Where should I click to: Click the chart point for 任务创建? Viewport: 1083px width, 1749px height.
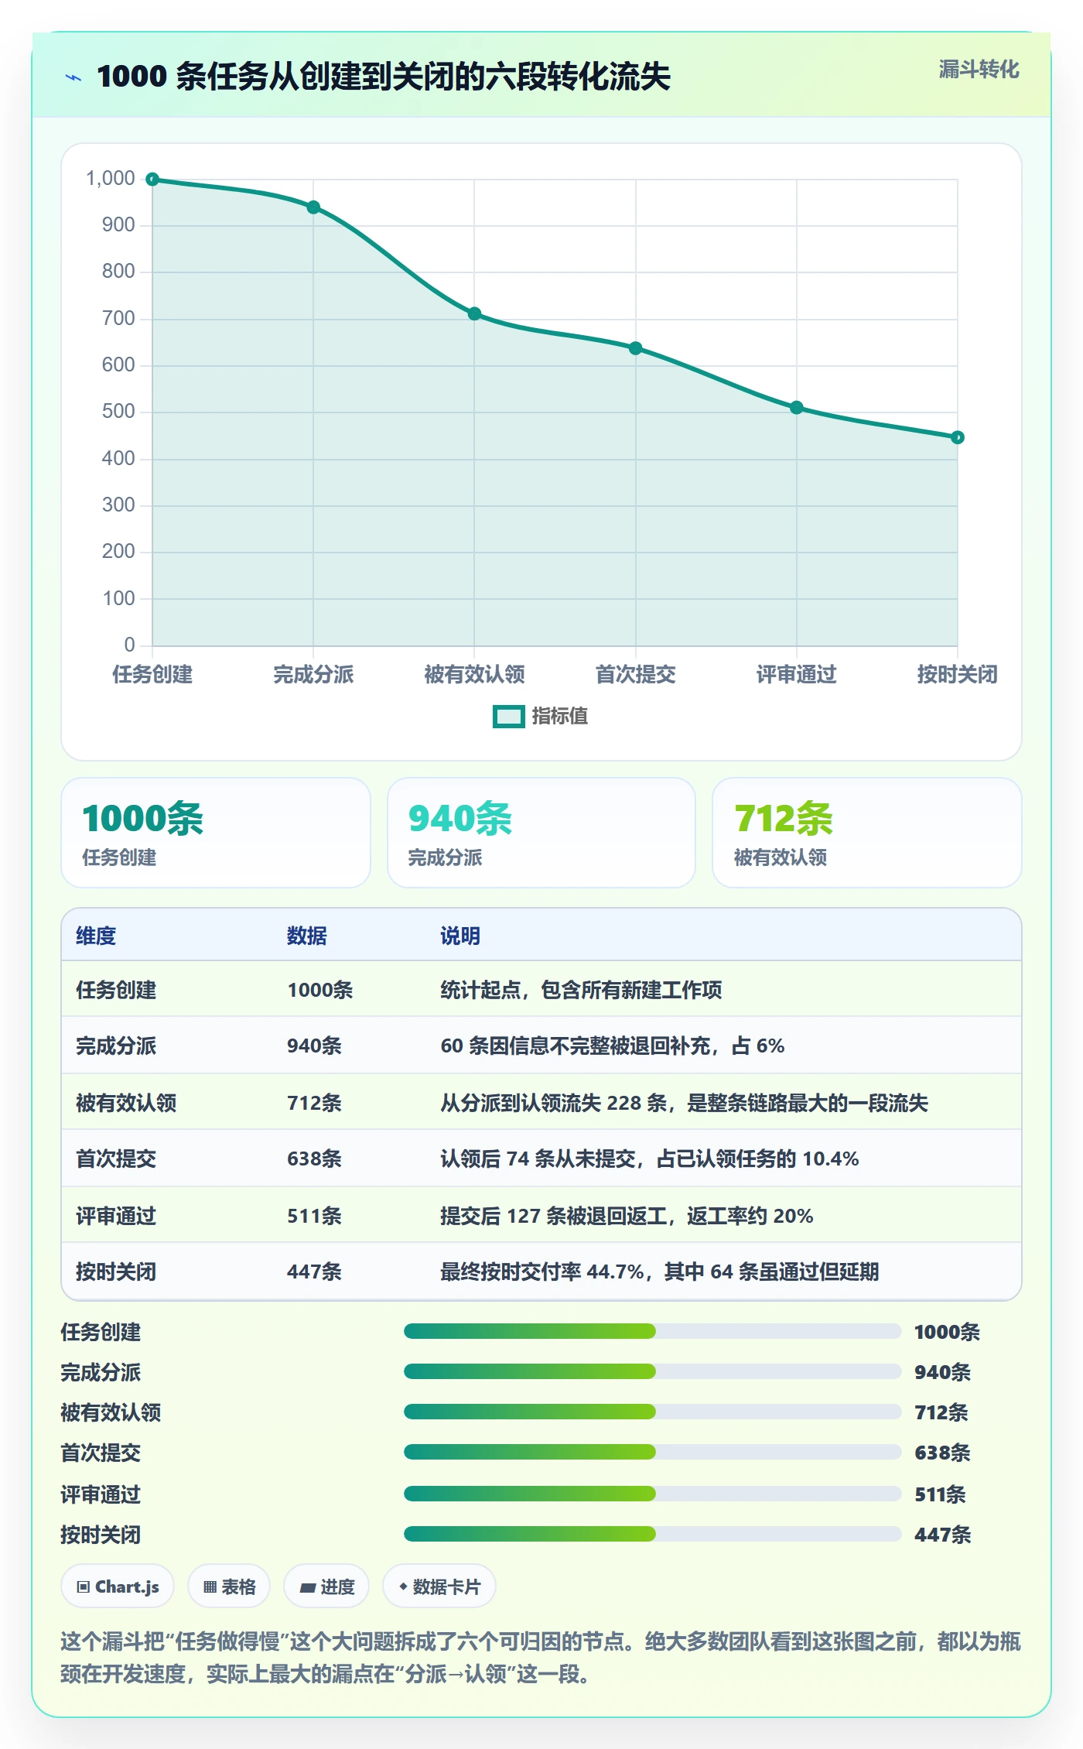point(152,180)
